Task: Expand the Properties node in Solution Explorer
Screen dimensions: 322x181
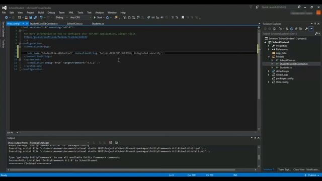Action: 268,46
